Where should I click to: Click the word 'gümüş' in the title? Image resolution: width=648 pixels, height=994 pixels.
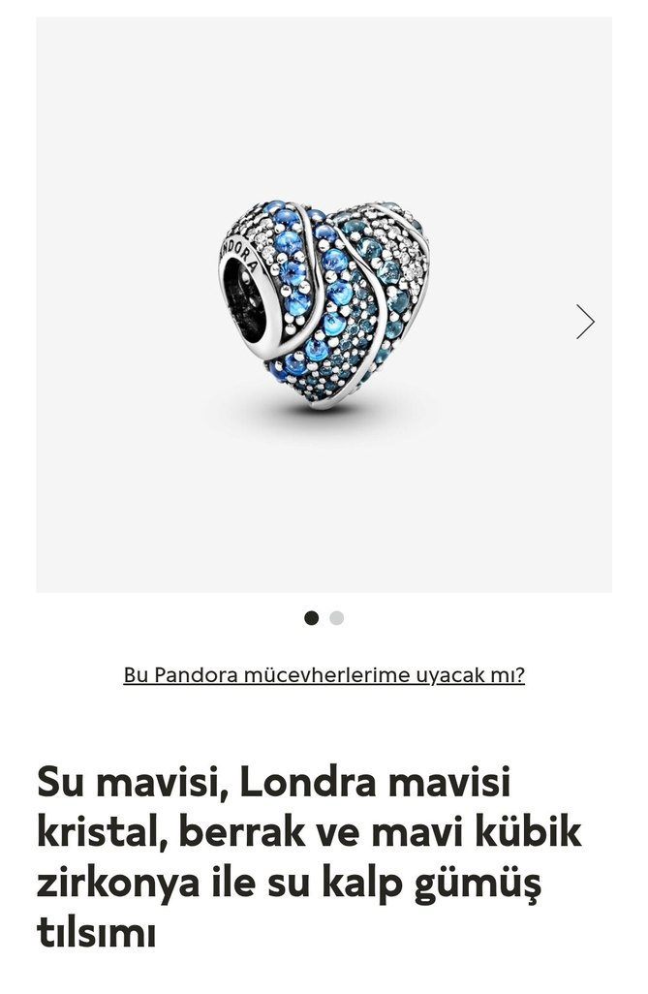(478, 884)
